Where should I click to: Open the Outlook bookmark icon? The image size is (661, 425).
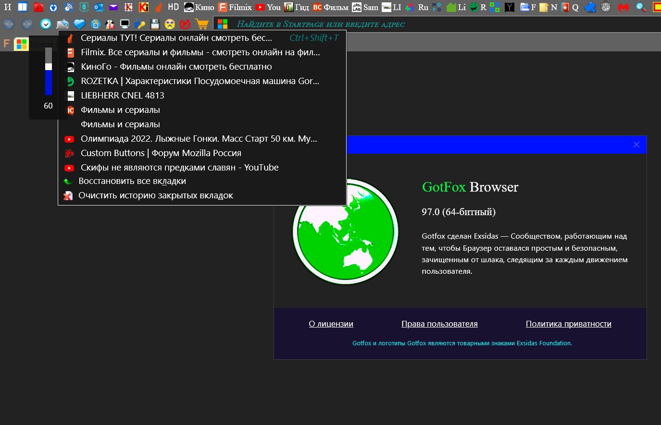99,7
